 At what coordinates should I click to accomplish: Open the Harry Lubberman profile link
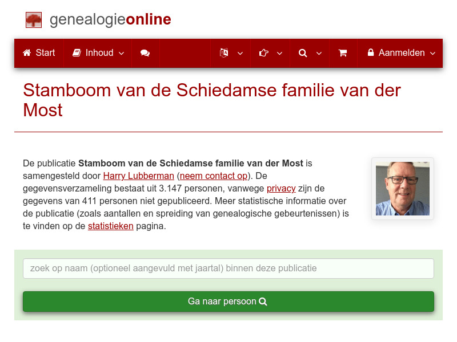click(138, 176)
